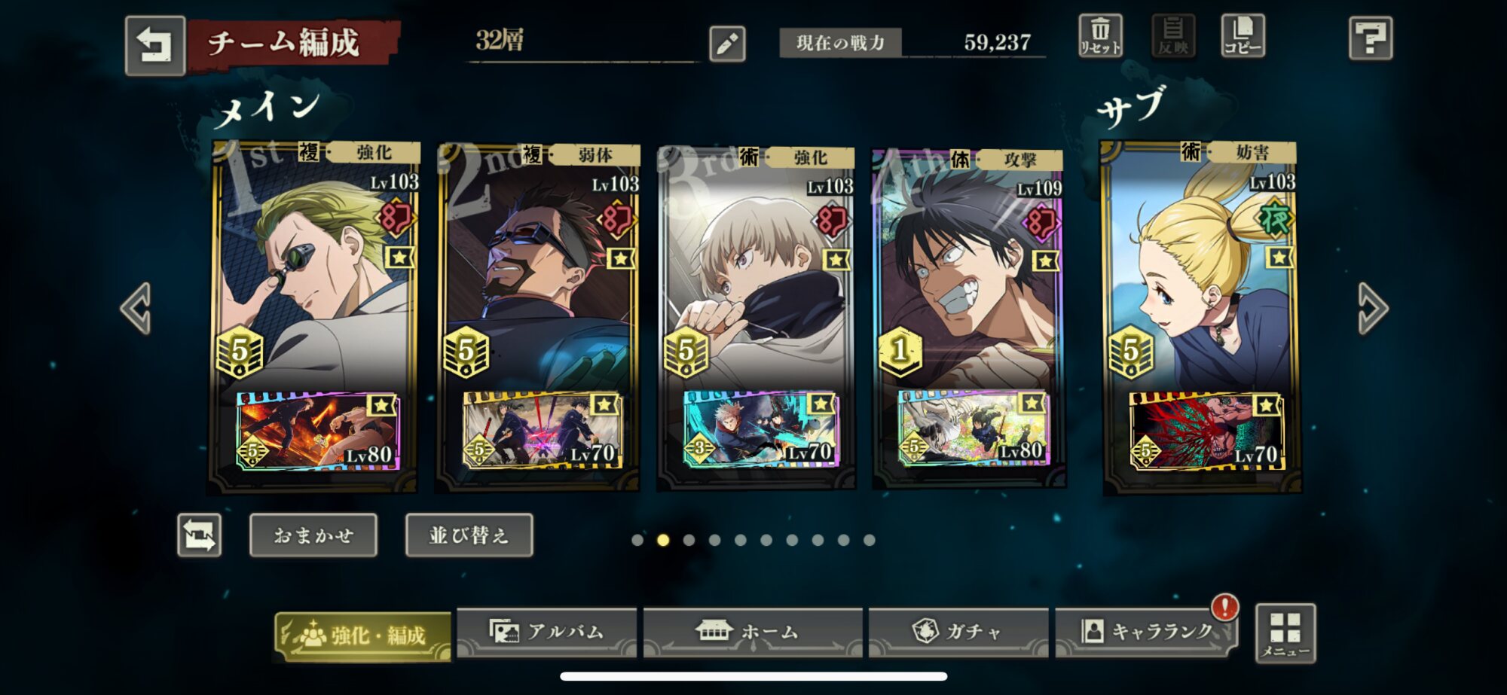Screen dimensions: 1507x695
Task: Tap the リセット trash icon
Action: click(x=1100, y=35)
